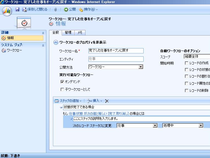Click the floppy disk save icon
Viewport: 210px width, 158px height.
click(x=17, y=10)
